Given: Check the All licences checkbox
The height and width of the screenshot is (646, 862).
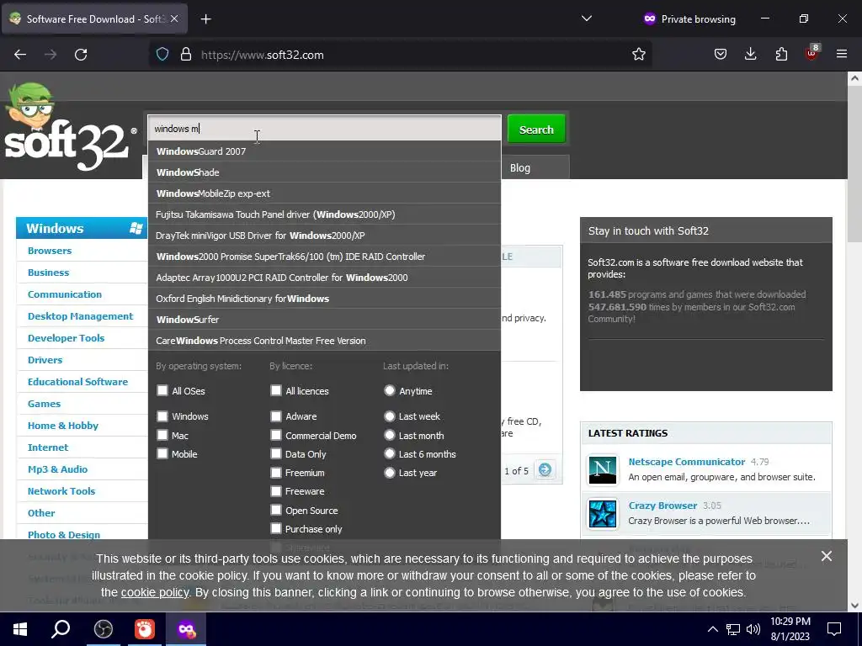Looking at the screenshot, I should coord(276,390).
